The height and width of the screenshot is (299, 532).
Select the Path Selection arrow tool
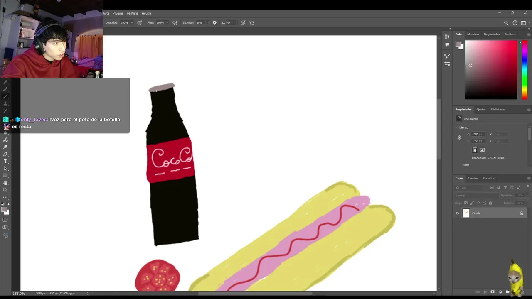5,168
